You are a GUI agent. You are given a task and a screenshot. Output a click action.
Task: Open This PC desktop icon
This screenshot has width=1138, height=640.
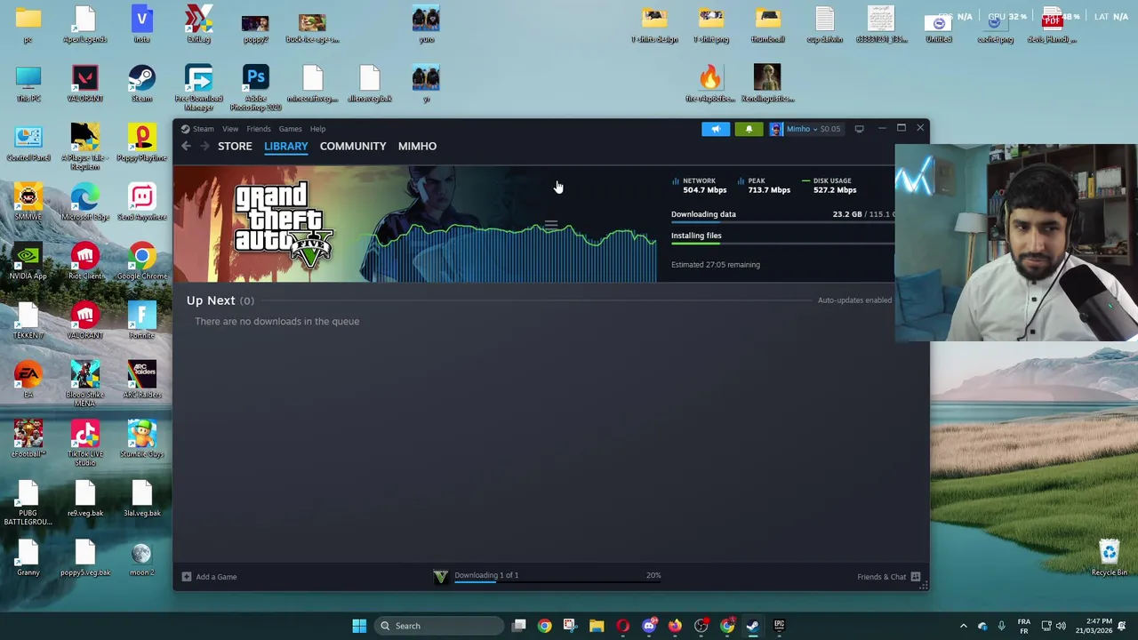pyautogui.click(x=28, y=84)
